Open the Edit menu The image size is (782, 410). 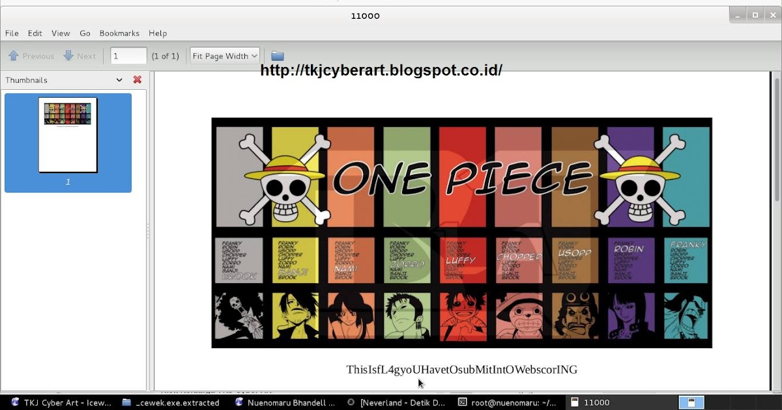coord(35,33)
